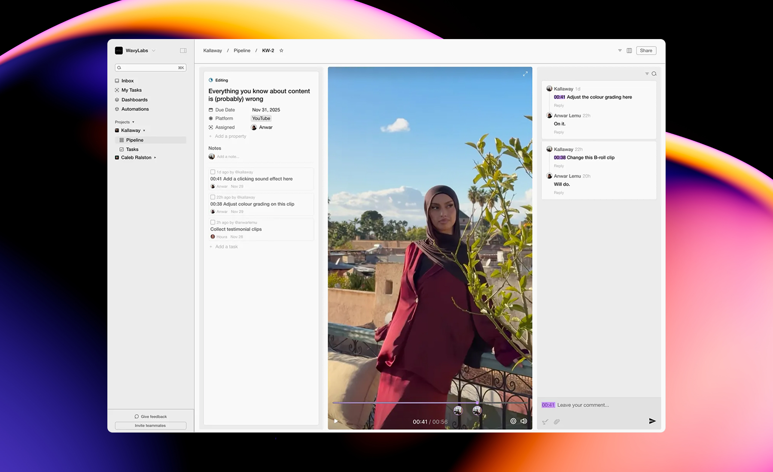Tick the Collect testimonial clips checkbox

pos(213,222)
